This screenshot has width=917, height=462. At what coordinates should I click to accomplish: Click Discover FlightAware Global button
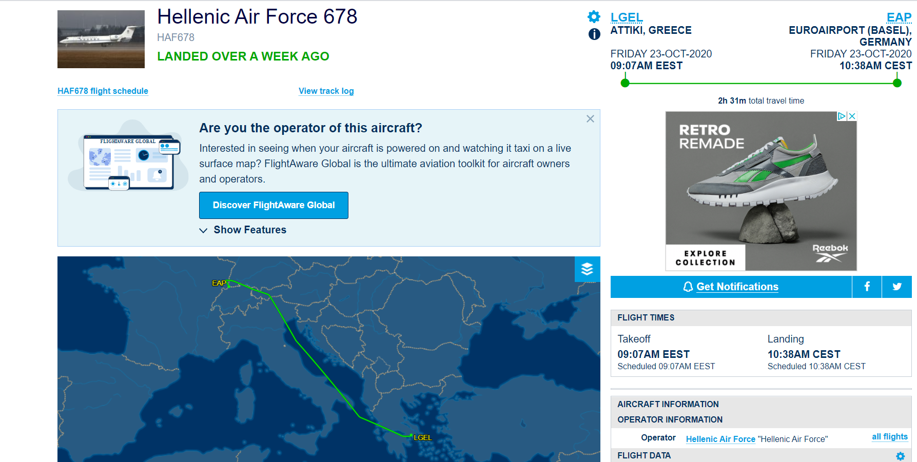(x=274, y=205)
